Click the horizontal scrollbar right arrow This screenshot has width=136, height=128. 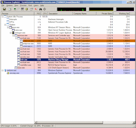point(134,123)
